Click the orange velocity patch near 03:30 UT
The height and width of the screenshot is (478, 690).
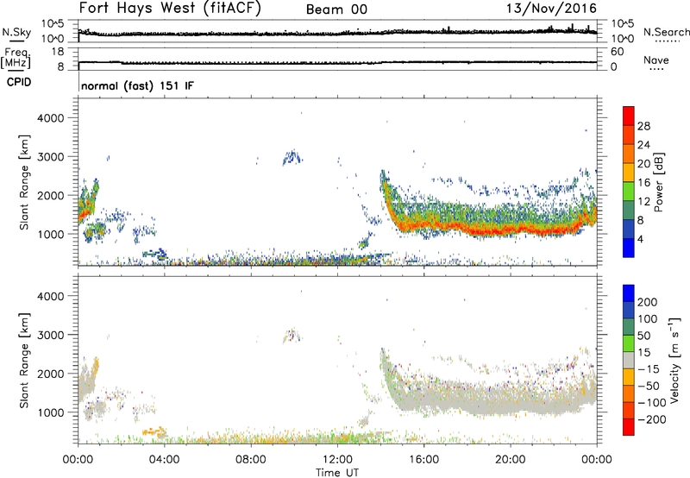click(154, 431)
